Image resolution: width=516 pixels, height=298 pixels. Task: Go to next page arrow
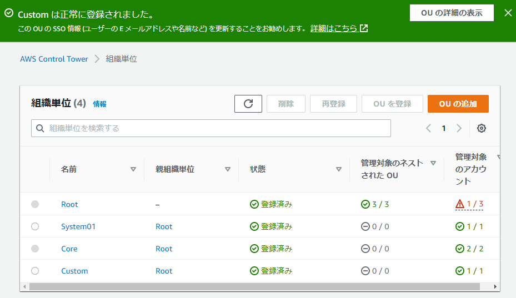click(x=459, y=128)
